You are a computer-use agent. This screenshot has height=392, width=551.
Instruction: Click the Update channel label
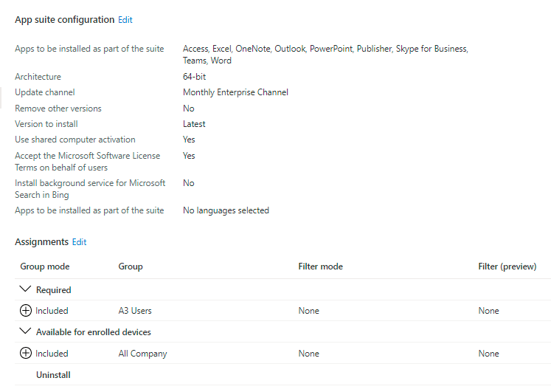[x=45, y=92]
